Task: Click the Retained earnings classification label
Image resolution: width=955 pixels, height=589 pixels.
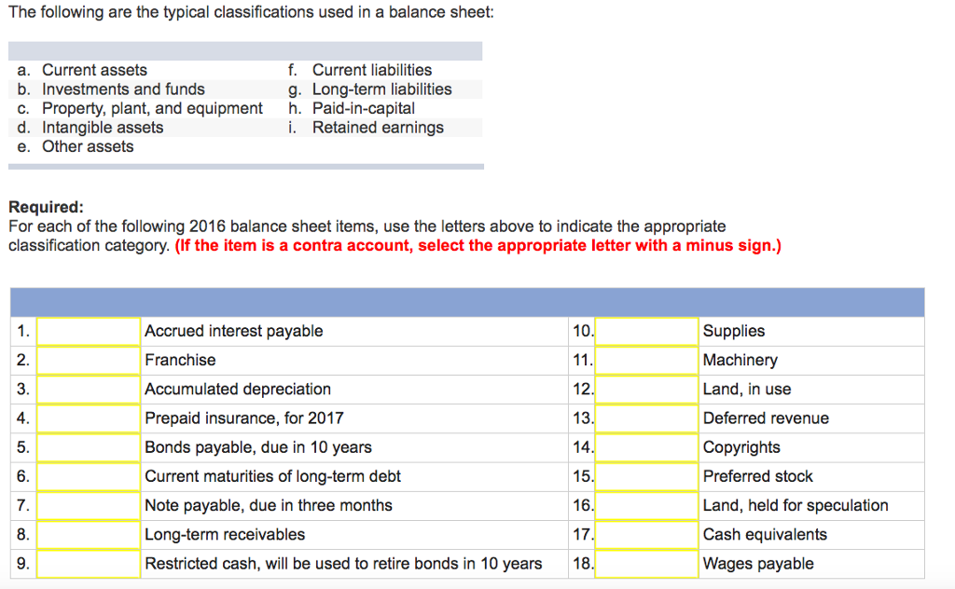Action: pyautogui.click(x=379, y=128)
